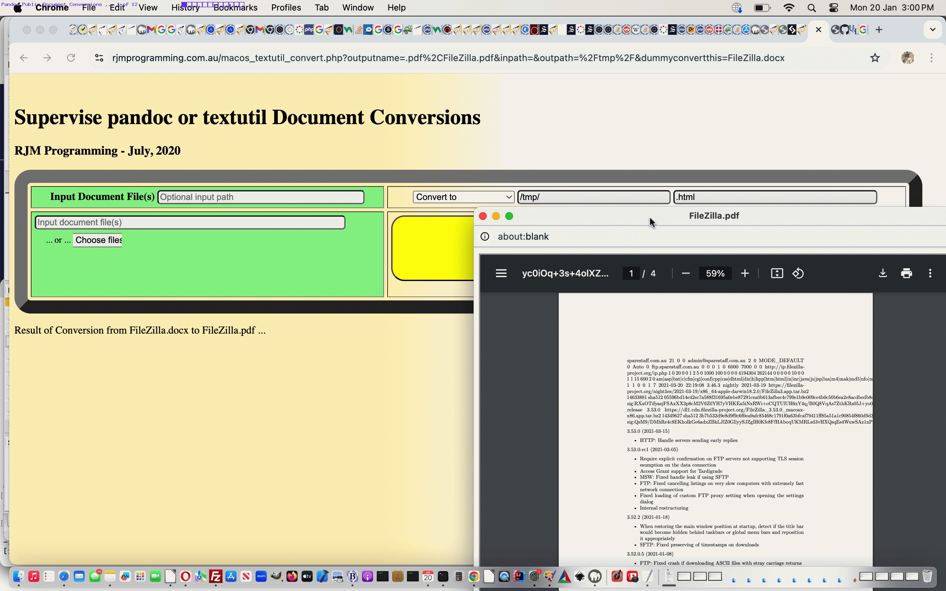Screen dimensions: 946x591
Task: Click the 59% zoom level field
Action: pos(715,273)
